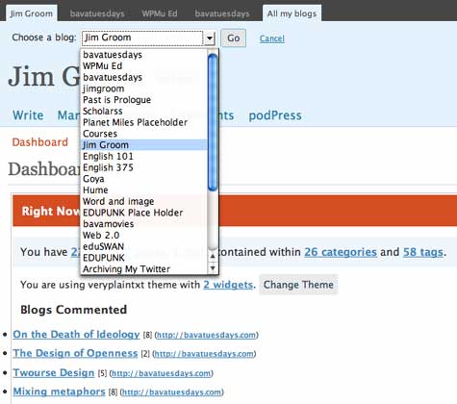Choose English 375 from the list
Image resolution: width=457 pixels, height=404 pixels.
pyautogui.click(x=143, y=167)
